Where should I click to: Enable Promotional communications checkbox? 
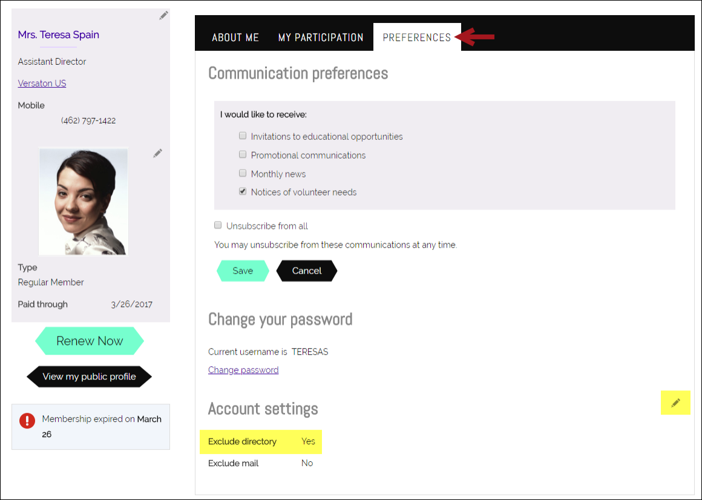243,154
